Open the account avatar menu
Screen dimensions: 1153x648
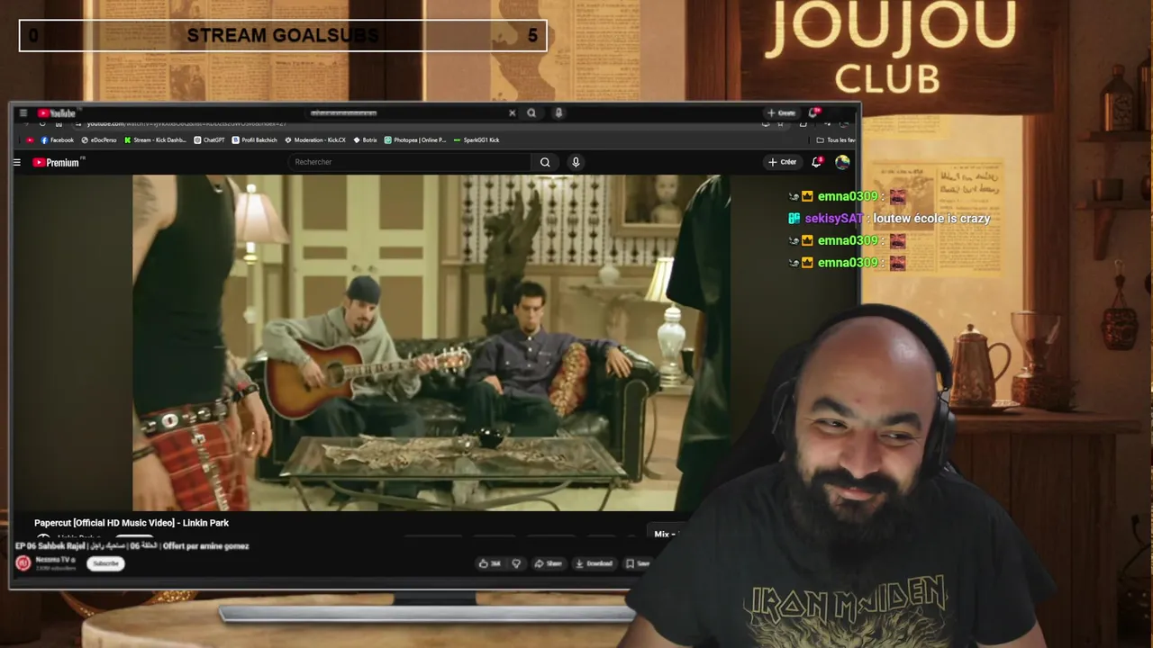[842, 162]
